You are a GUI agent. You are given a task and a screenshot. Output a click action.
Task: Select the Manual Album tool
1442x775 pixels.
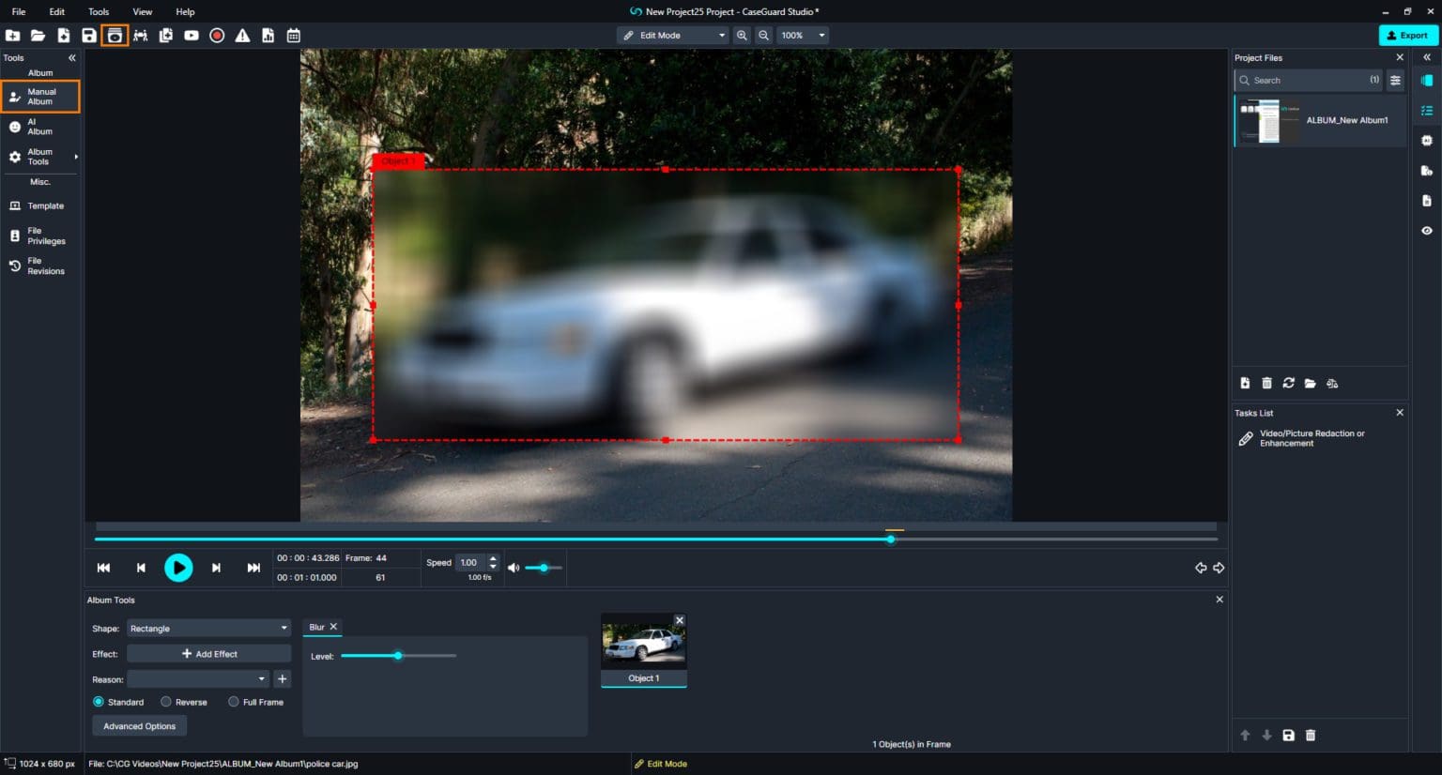(x=39, y=96)
